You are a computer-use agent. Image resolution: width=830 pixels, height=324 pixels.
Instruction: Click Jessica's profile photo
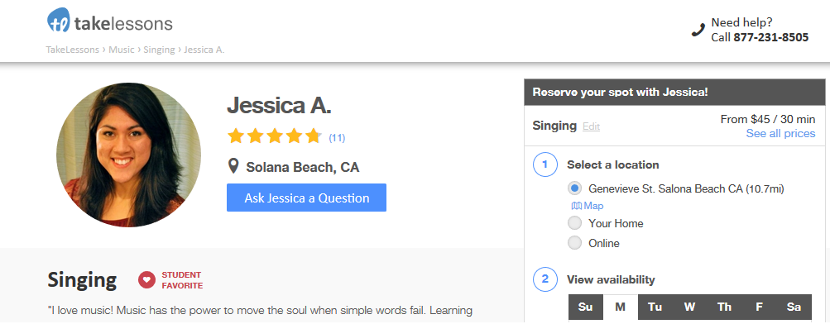coord(128,155)
